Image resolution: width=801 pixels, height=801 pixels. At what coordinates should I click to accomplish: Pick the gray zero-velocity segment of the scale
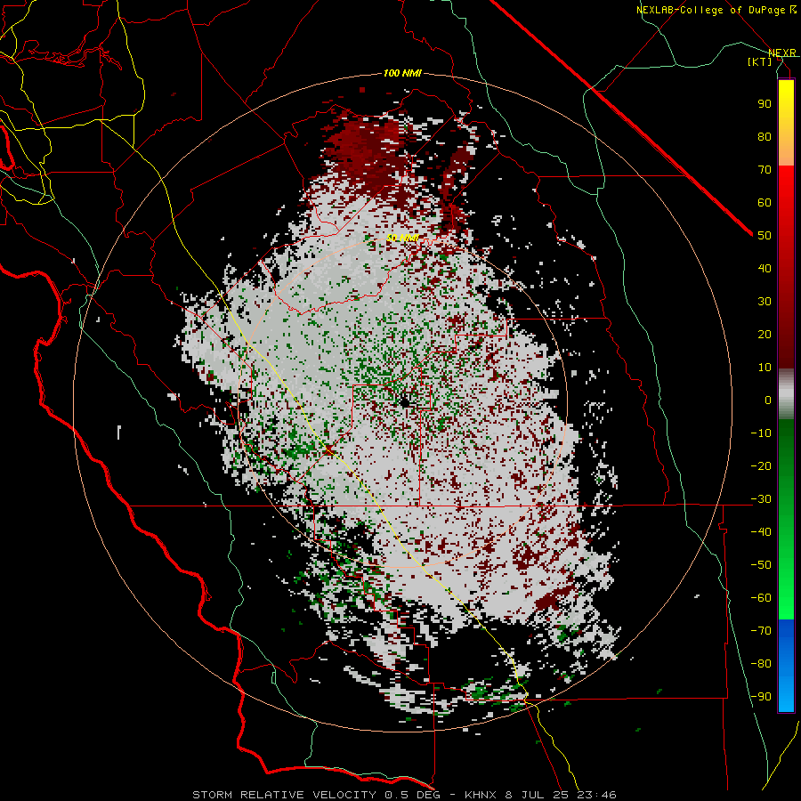(786, 394)
